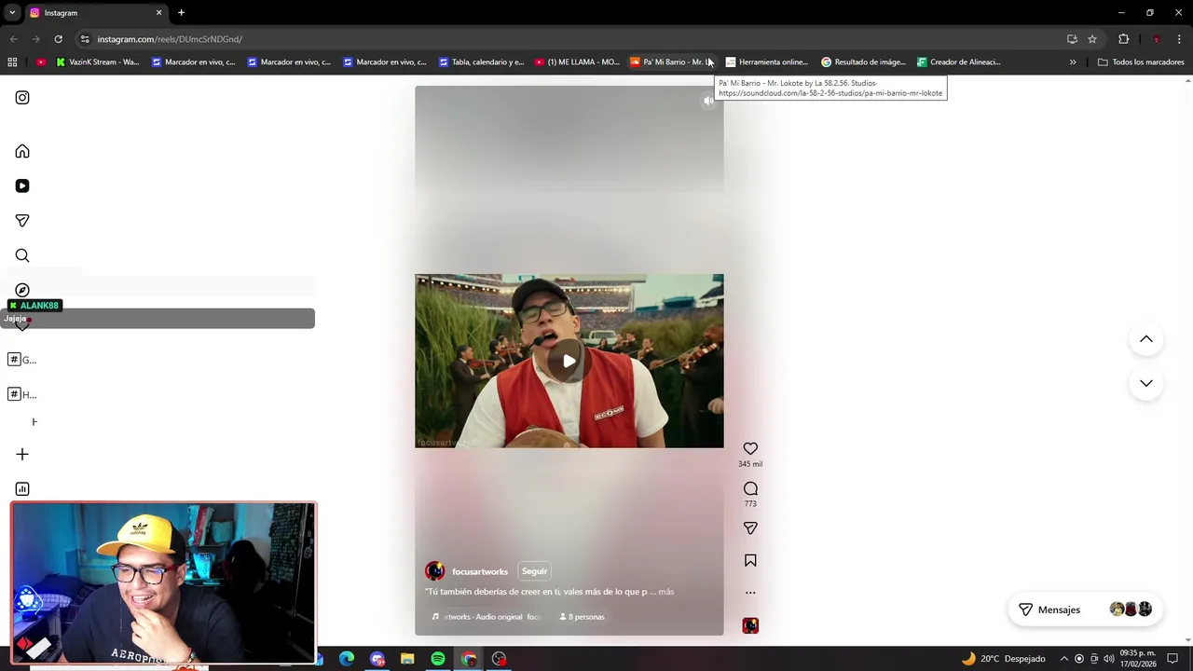Viewport: 1193px width, 671px height.
Task: Open the apps grid in the bookmarks bar
Action: 12,62
